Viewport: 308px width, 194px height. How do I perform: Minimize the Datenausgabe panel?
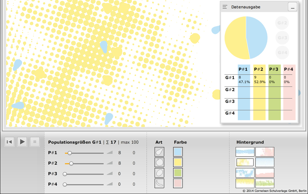(x=292, y=7)
